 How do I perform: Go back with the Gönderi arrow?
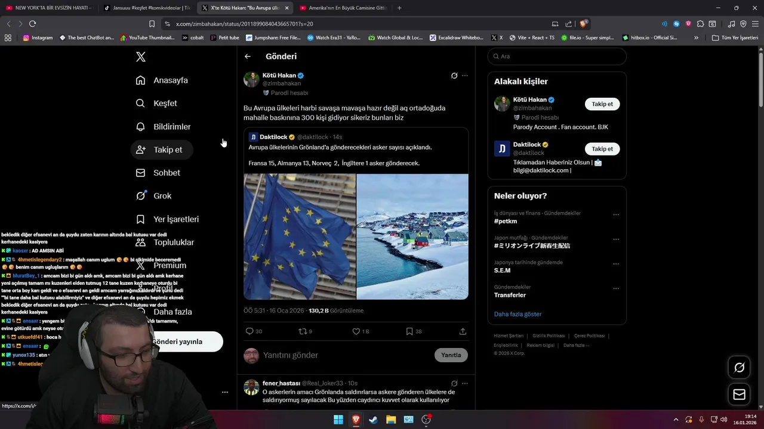tap(248, 57)
